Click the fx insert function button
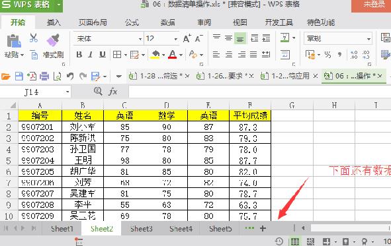Image resolution: width=391 pixels, height=246 pixels. click(x=112, y=92)
